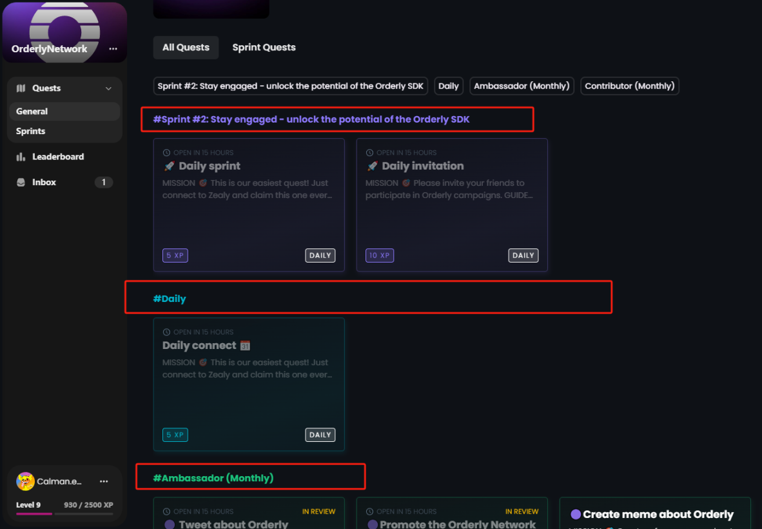762x529 pixels.
Task: Select Sprints under Quests
Action: coord(31,131)
